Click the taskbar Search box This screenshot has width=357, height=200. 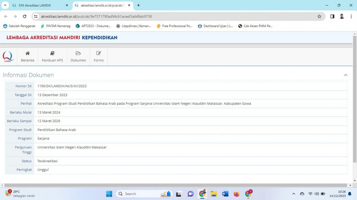tap(144, 194)
